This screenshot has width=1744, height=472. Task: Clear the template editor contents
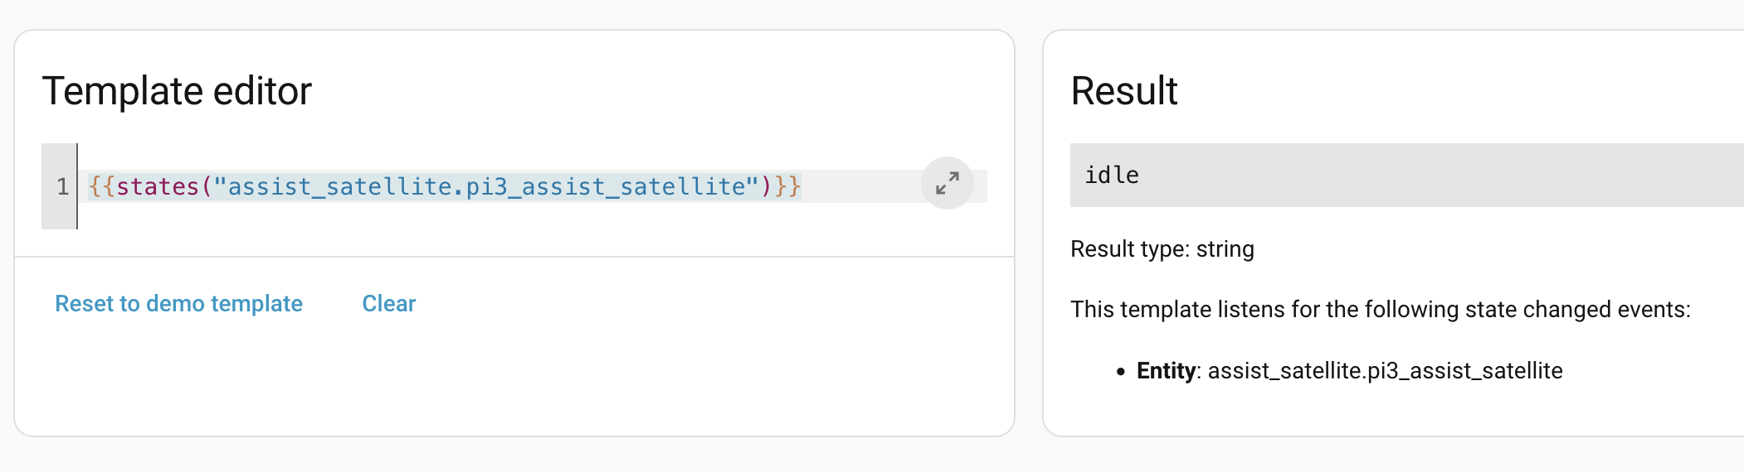388,304
